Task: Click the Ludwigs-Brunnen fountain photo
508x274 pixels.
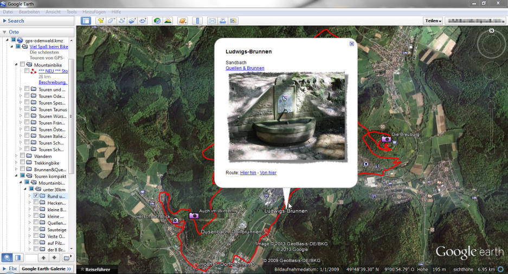Action: 286,117
